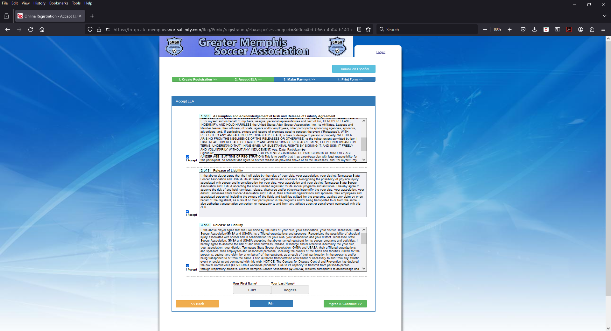Click page scrollbar down arrow
This screenshot has height=331, width=611.
click(x=608, y=328)
